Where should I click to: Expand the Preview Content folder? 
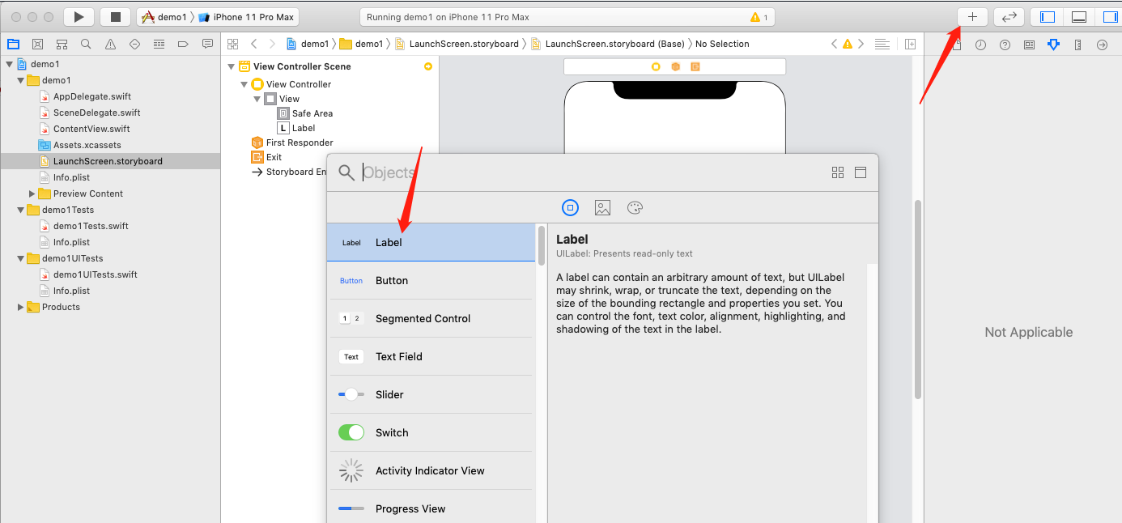click(x=32, y=193)
